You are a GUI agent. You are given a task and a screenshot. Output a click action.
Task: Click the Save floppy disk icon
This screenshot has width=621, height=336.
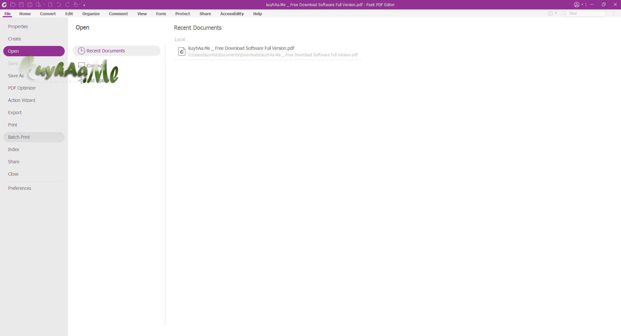tap(21, 5)
